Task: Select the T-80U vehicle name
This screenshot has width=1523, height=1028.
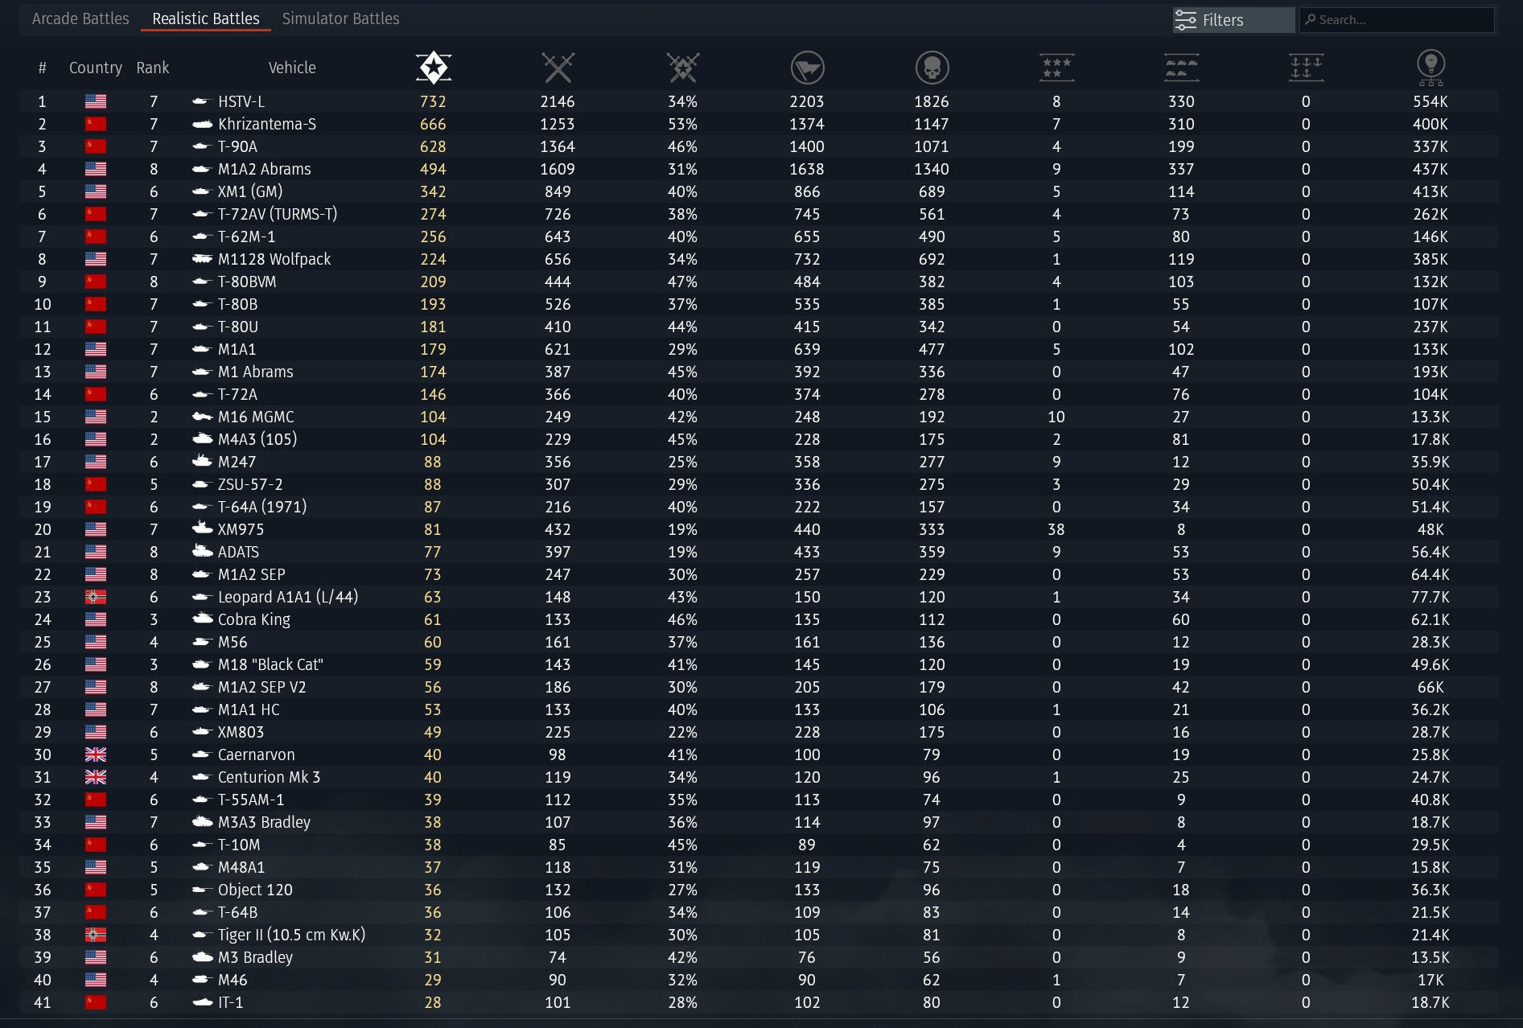Action: 238,327
